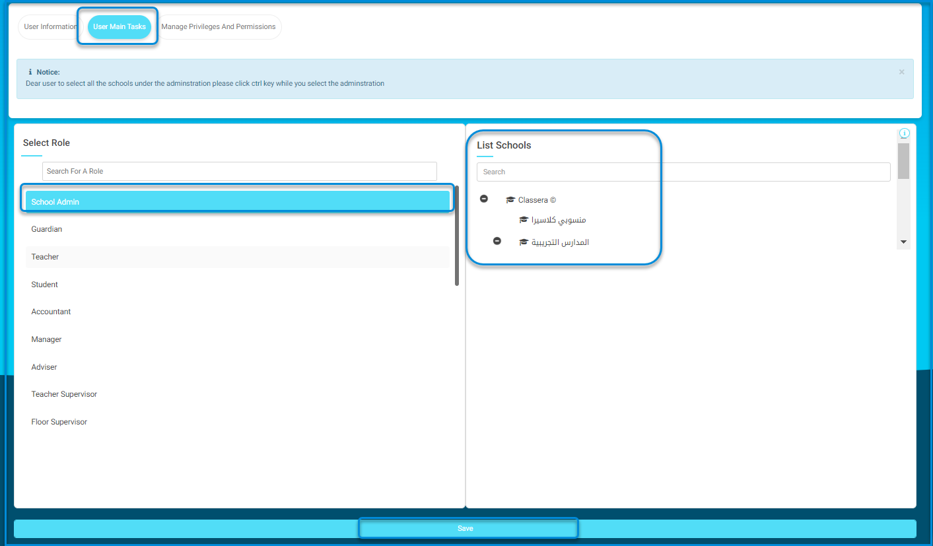Collapse the Classera © tree node
The height and width of the screenshot is (546, 933).
click(x=484, y=199)
